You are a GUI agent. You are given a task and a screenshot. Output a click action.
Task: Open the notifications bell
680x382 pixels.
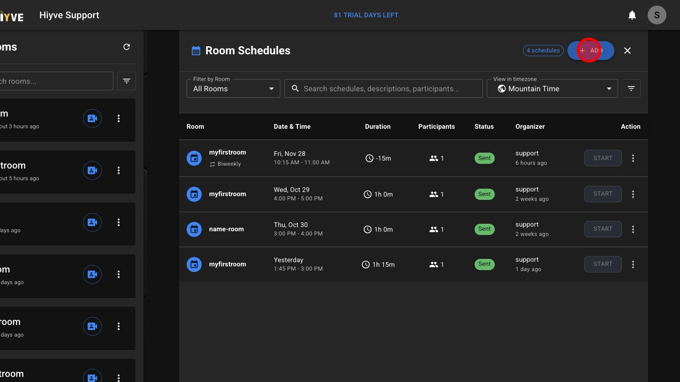[x=632, y=15]
